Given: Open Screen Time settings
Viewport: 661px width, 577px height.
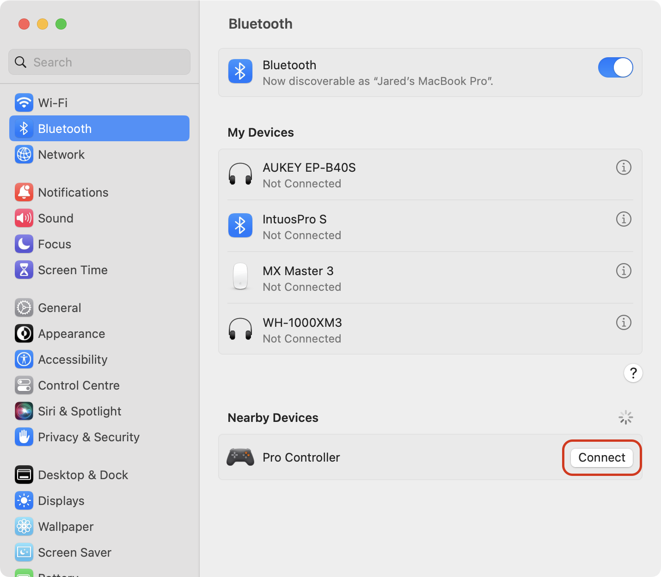Looking at the screenshot, I should 73,270.
